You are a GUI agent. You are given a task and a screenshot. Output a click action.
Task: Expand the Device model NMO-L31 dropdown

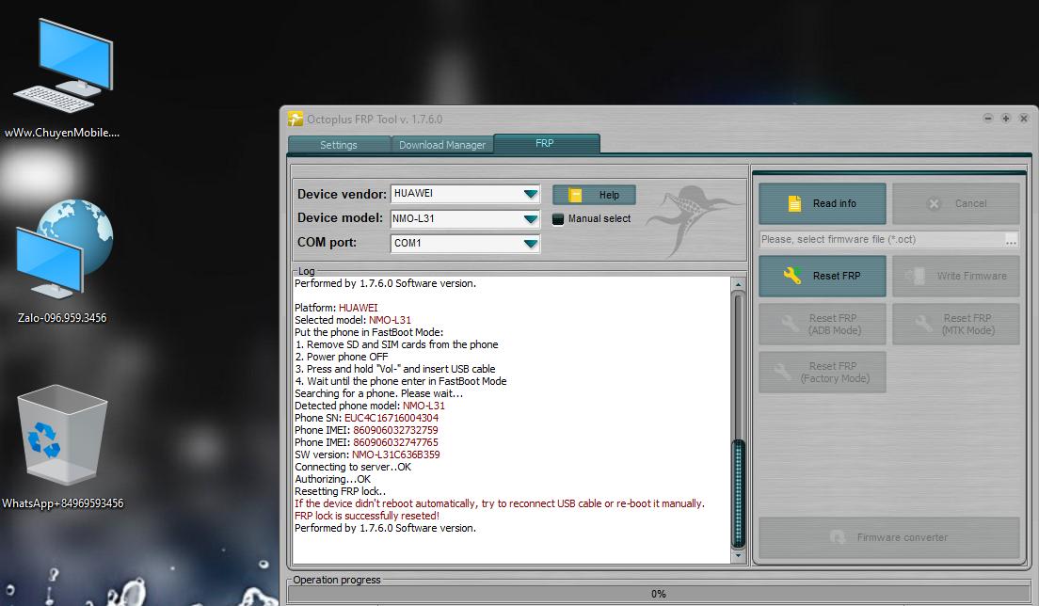(x=530, y=218)
